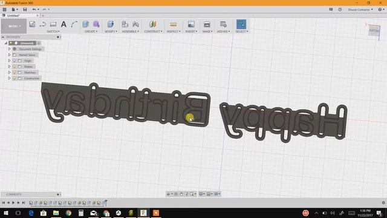This screenshot has width=387, height=218.
Task: Select the Pan hand tool in navigation bar
Action: 181,194
